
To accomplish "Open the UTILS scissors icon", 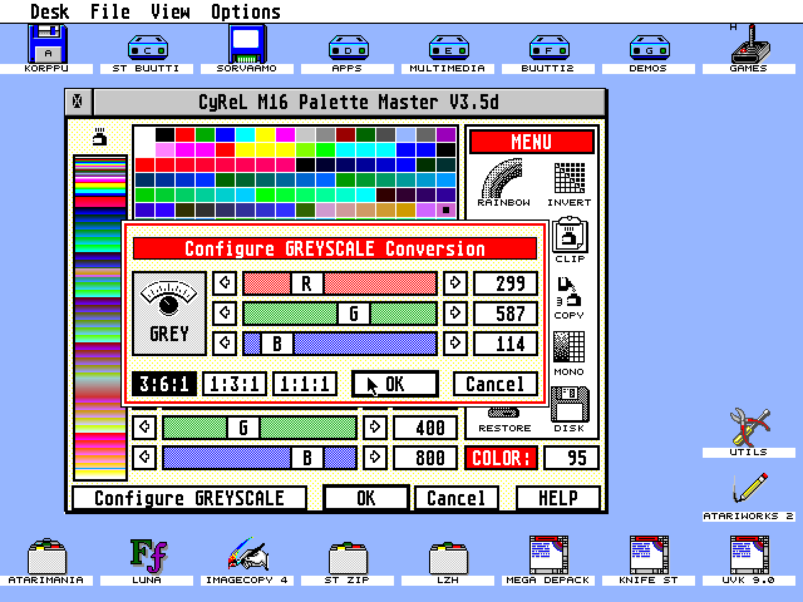I will (x=748, y=426).
